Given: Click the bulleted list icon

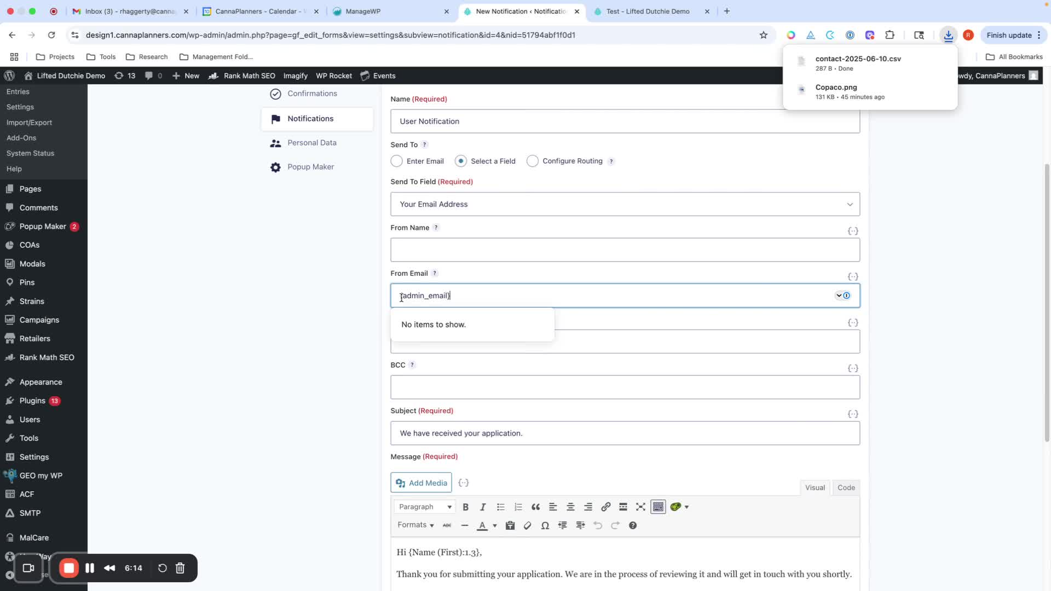Looking at the screenshot, I should tap(500, 507).
